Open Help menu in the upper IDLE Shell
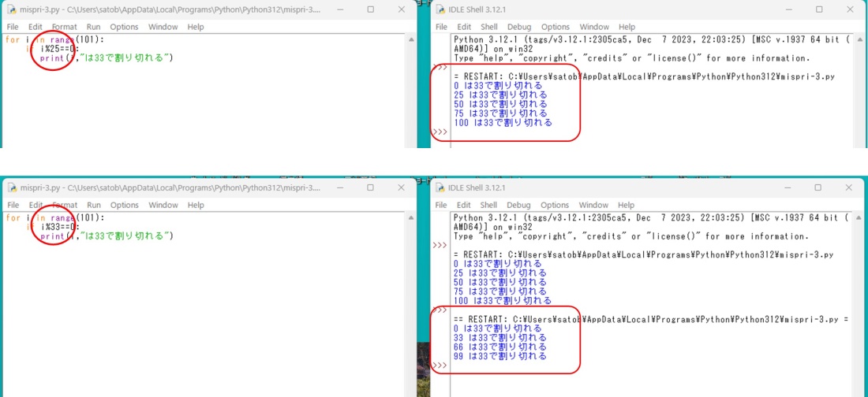868x397 pixels. click(627, 27)
